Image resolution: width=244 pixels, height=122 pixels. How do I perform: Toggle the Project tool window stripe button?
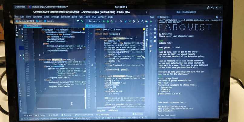[17, 30]
